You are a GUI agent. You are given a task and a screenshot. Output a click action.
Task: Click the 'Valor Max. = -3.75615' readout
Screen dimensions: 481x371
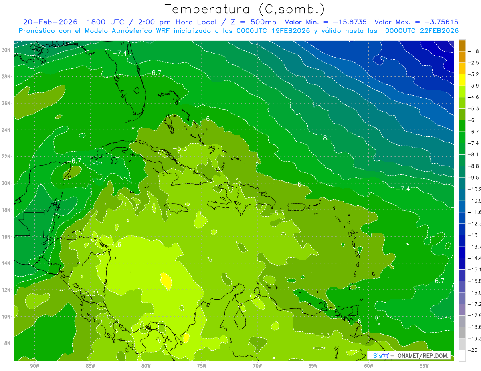click(416, 22)
